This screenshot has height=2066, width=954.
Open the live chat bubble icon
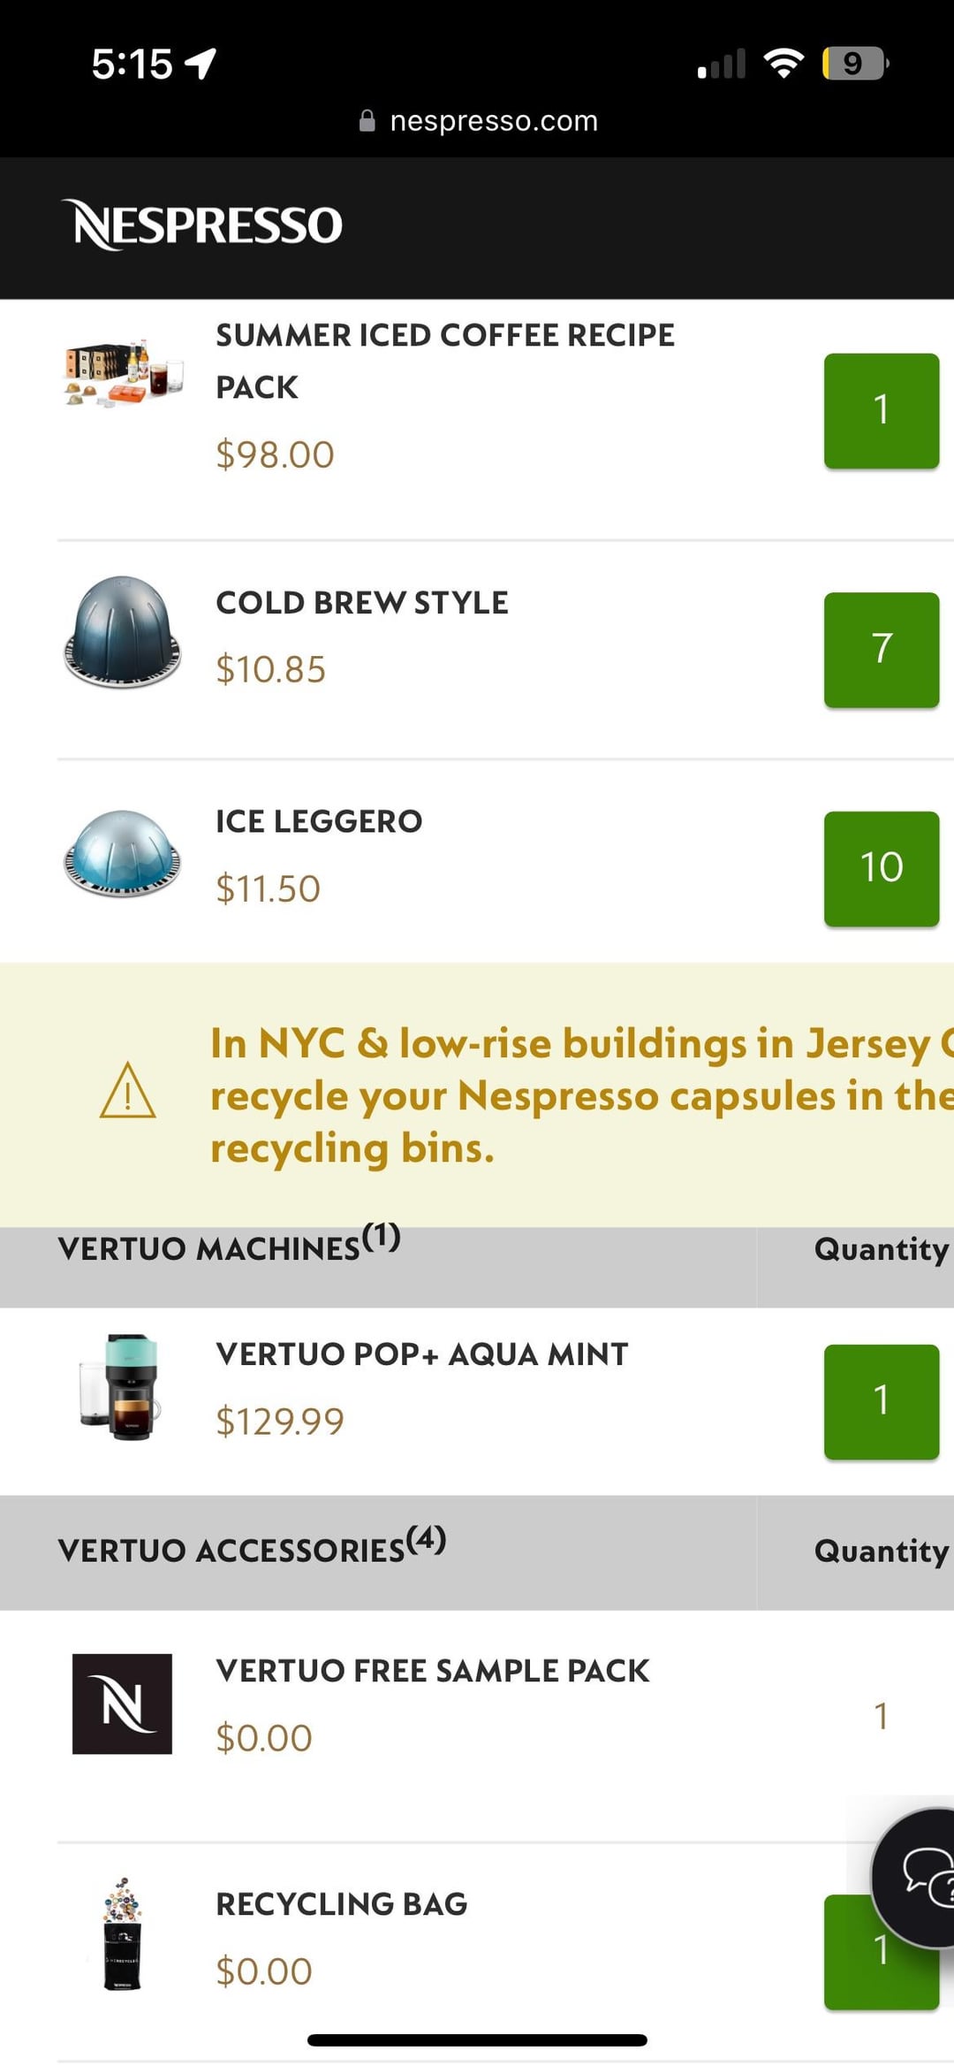(919, 1876)
